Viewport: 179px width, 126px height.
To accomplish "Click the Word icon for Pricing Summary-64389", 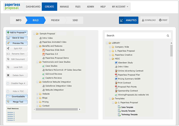I will 116,79.
